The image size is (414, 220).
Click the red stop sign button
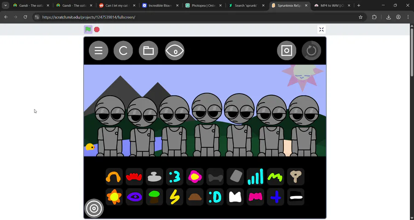[97, 29]
